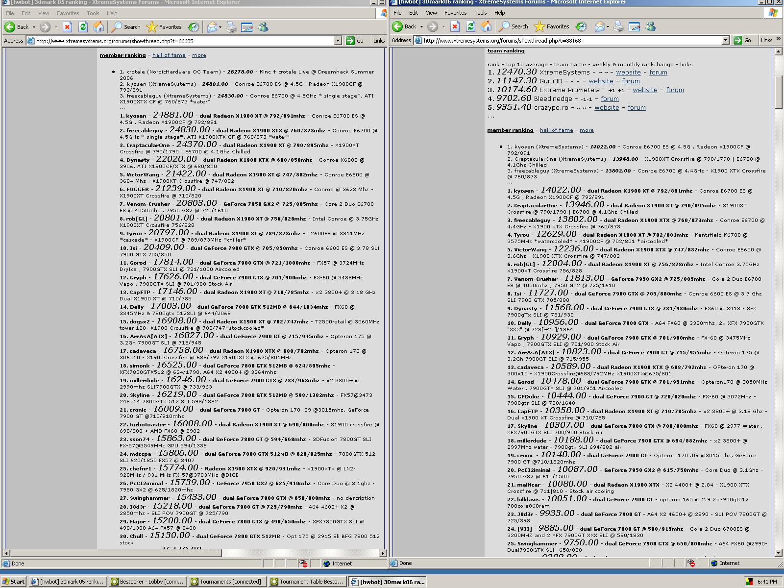Click Stop icon in left 3dmark05 window

(68, 27)
